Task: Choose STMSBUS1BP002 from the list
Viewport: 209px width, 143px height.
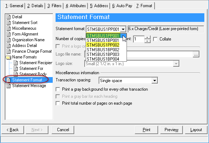Action: click(x=106, y=50)
